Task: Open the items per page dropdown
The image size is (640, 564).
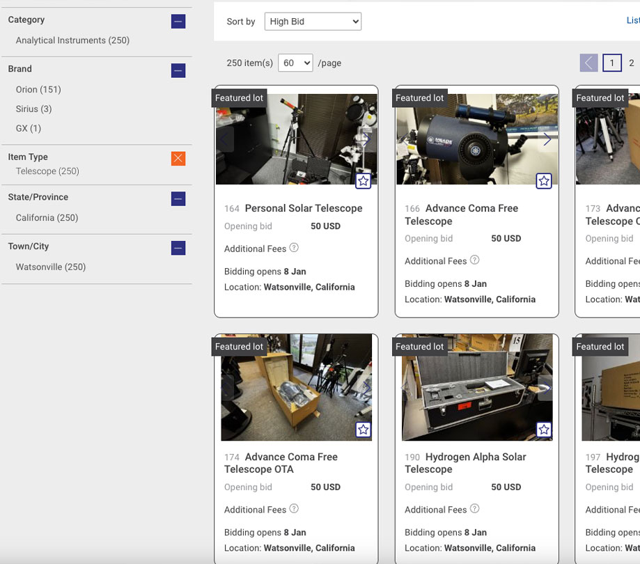Action: (x=295, y=63)
